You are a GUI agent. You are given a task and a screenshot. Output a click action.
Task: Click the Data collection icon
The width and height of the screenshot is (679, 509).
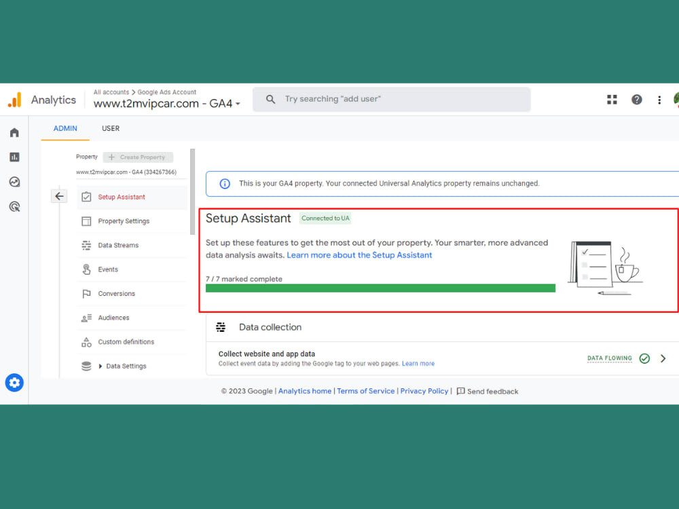coord(221,326)
